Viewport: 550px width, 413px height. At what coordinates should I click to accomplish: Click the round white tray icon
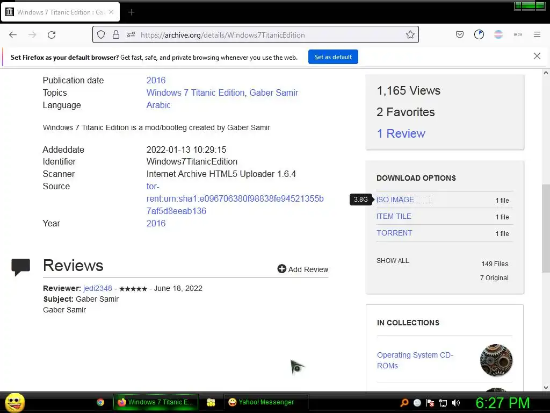point(417,403)
